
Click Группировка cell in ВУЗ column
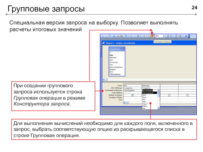coord(132,90)
